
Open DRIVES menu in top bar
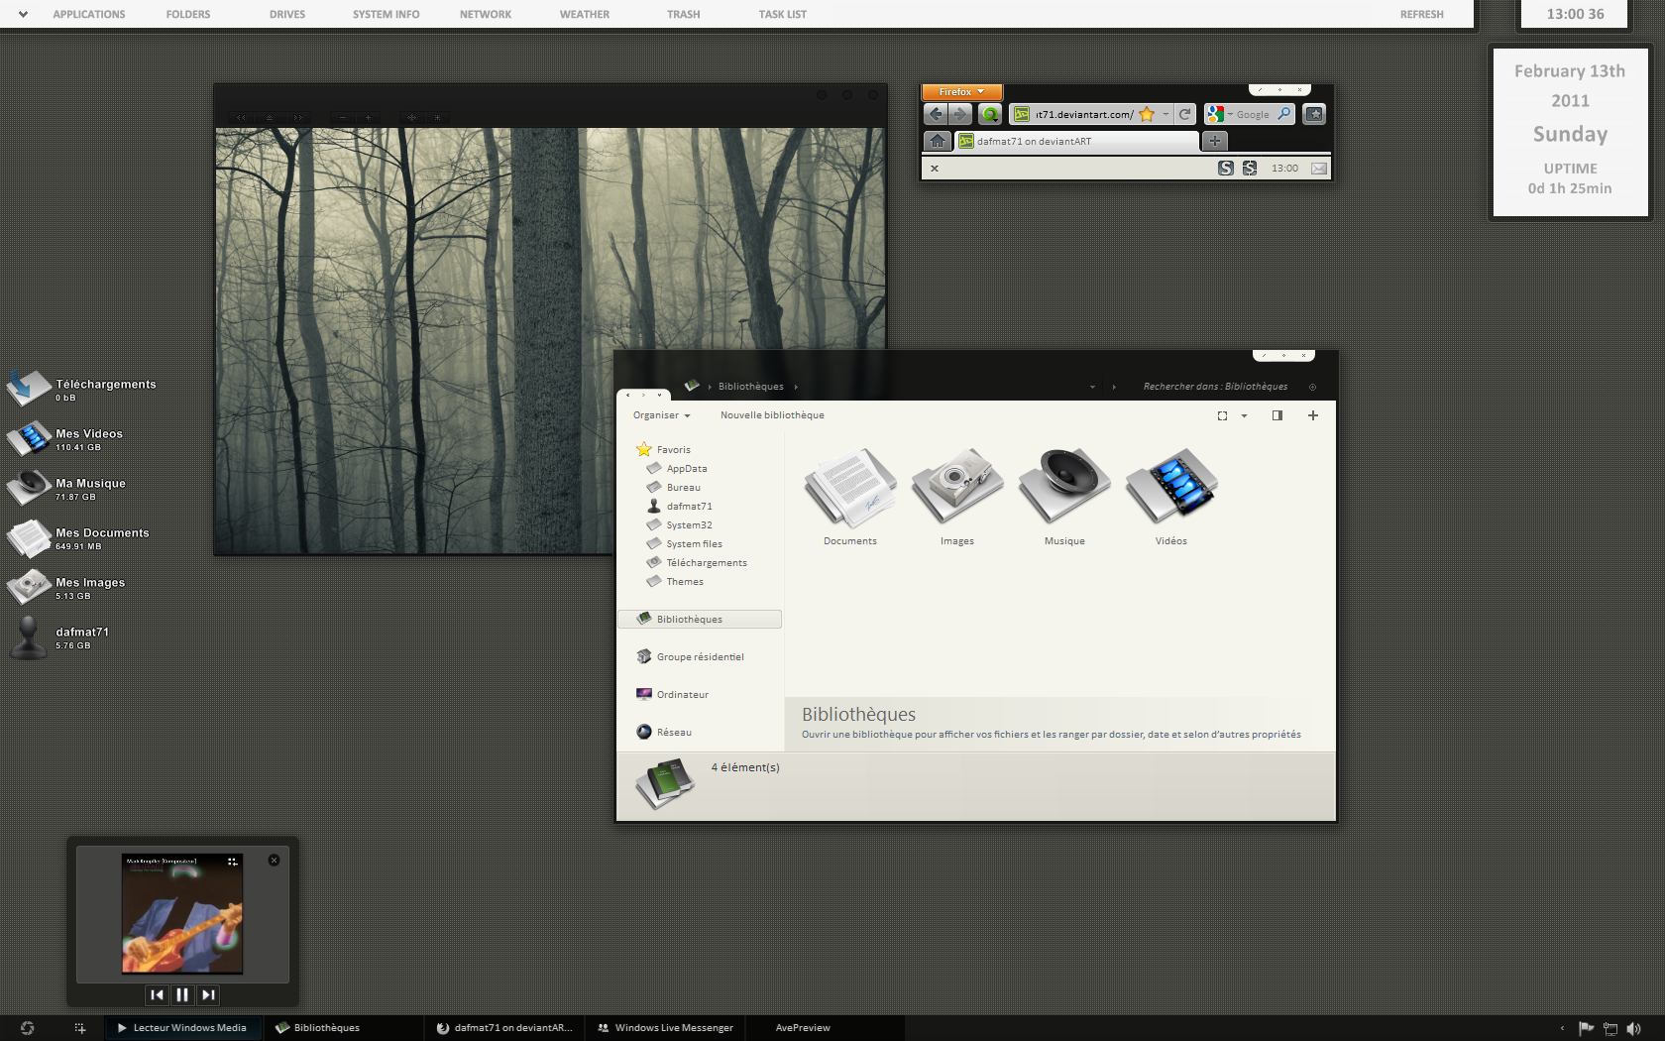pos(287,14)
